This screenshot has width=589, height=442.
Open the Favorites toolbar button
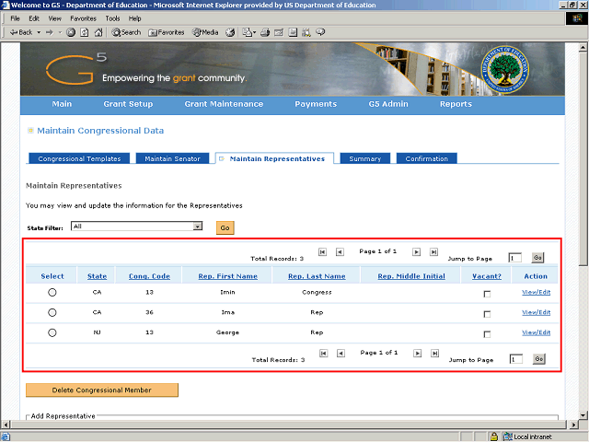pos(166,32)
